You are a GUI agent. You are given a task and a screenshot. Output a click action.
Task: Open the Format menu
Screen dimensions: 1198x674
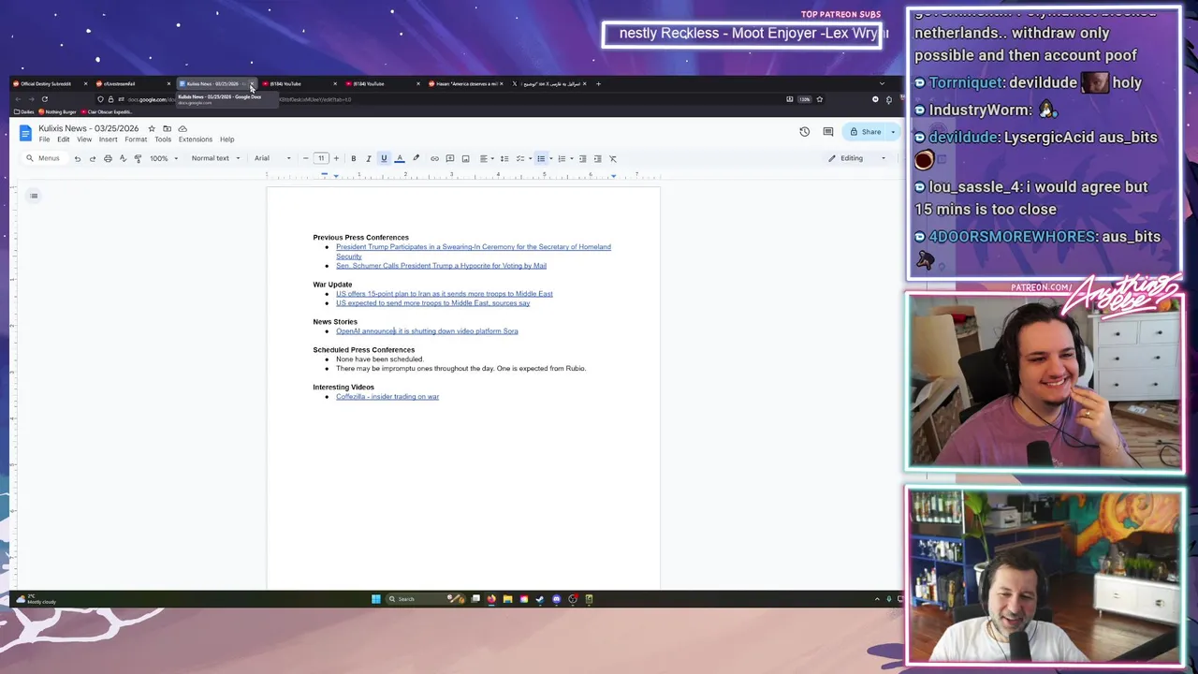tap(136, 139)
